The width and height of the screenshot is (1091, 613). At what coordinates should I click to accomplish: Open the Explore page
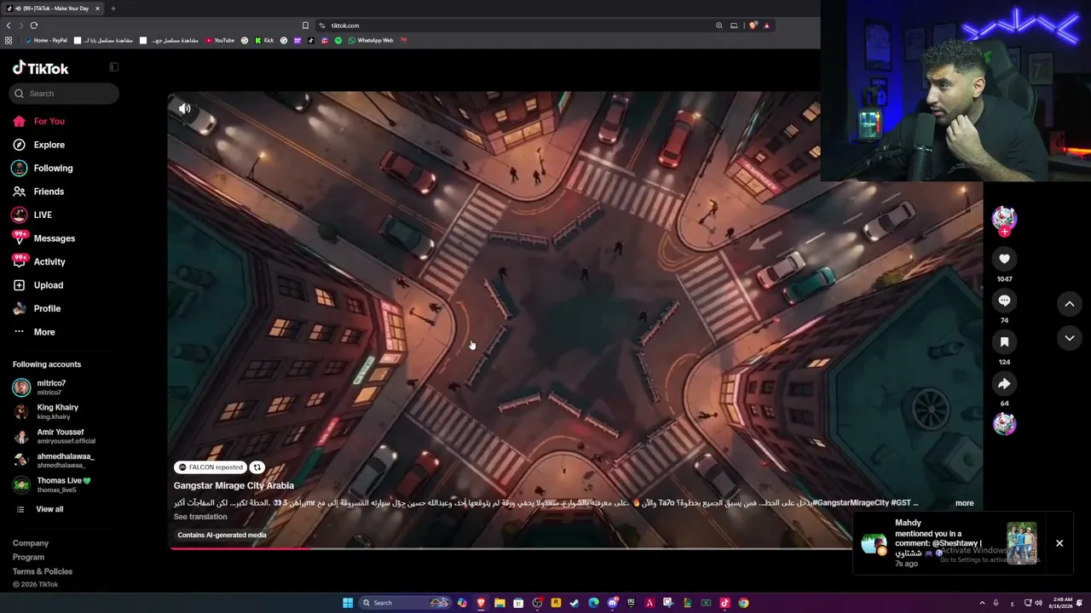tap(49, 145)
